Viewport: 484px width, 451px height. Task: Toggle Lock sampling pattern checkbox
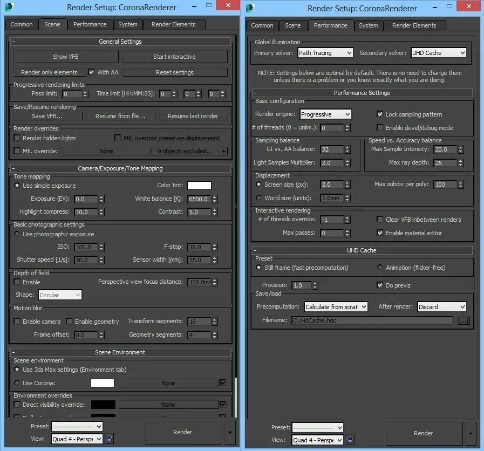click(380, 114)
